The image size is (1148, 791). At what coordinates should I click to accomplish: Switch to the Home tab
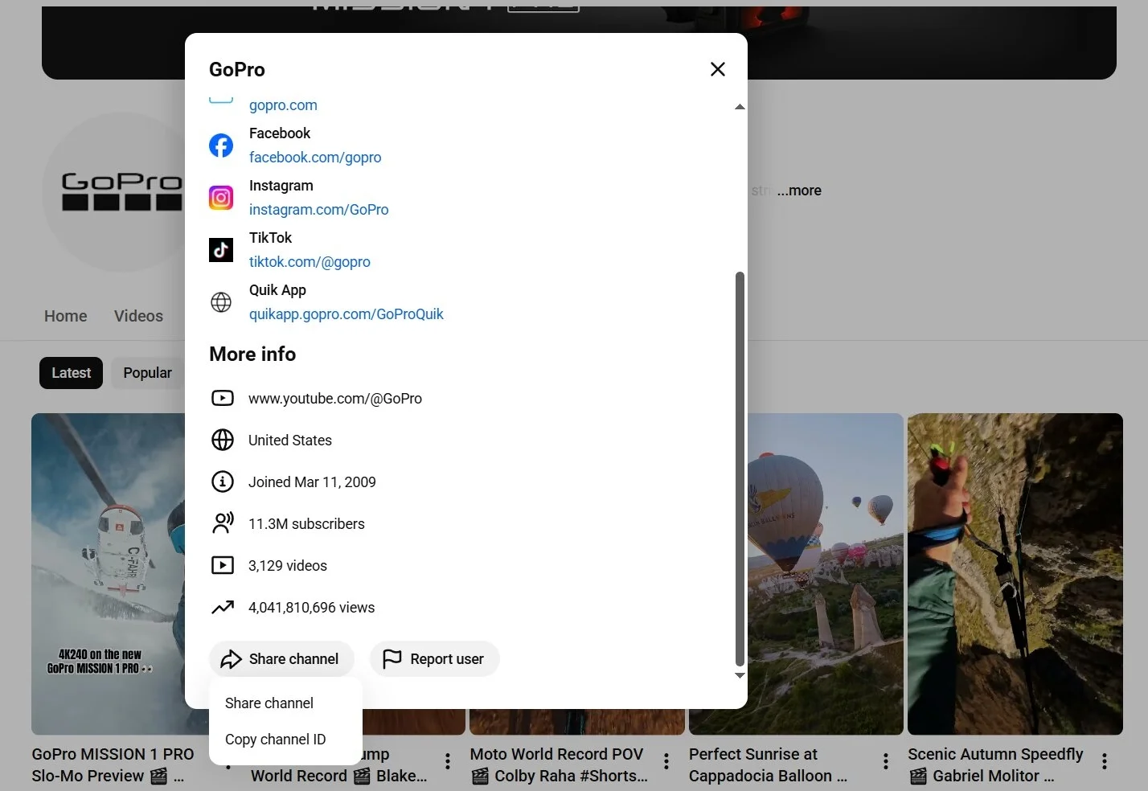click(66, 316)
